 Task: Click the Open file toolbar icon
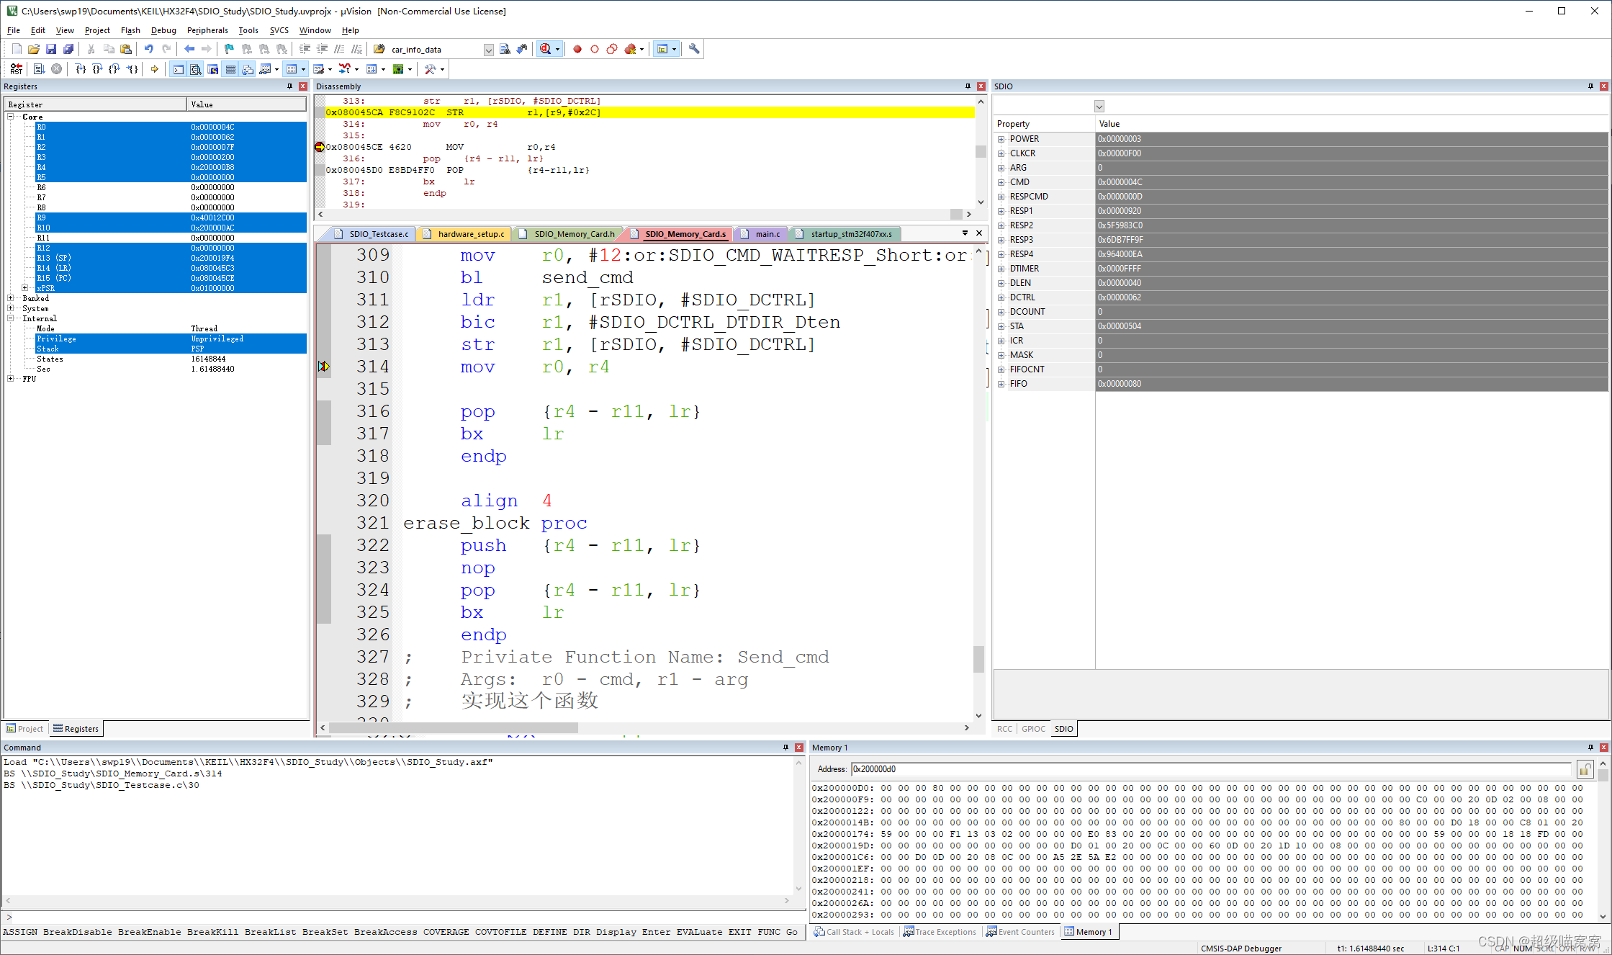pyautogui.click(x=33, y=49)
